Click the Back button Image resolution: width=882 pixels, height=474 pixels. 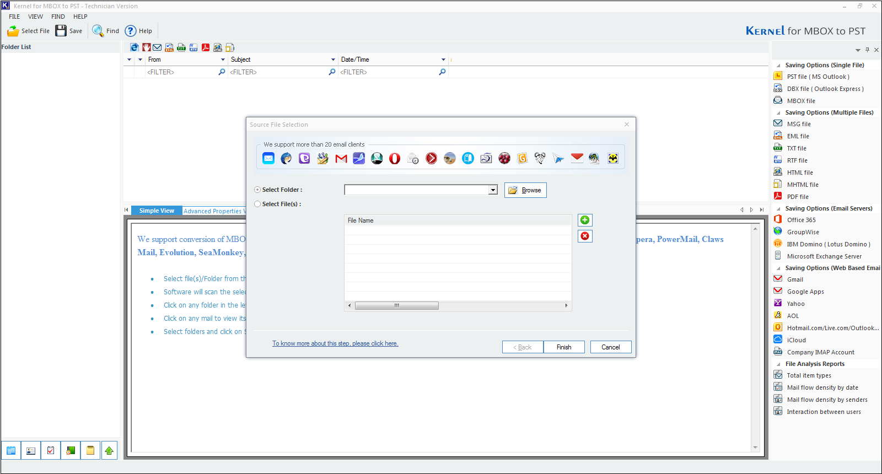pos(523,347)
